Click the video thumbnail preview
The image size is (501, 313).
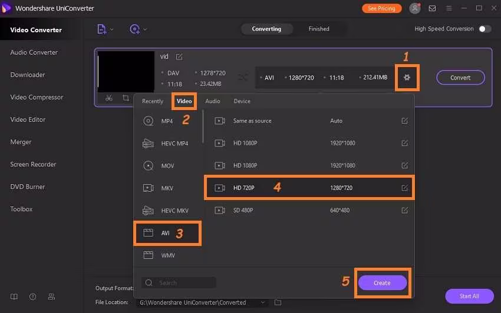click(x=126, y=72)
